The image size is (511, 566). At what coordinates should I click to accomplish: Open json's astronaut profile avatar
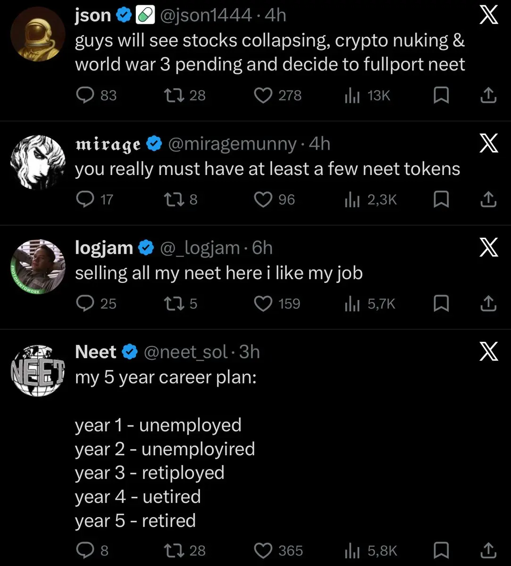38,34
